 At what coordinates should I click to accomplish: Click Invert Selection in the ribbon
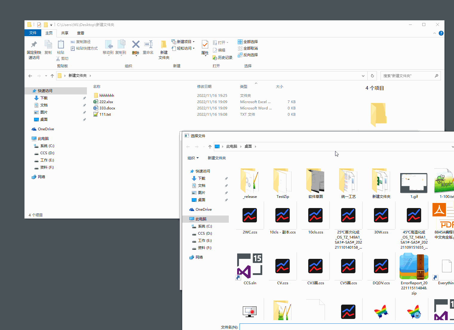tap(248, 55)
